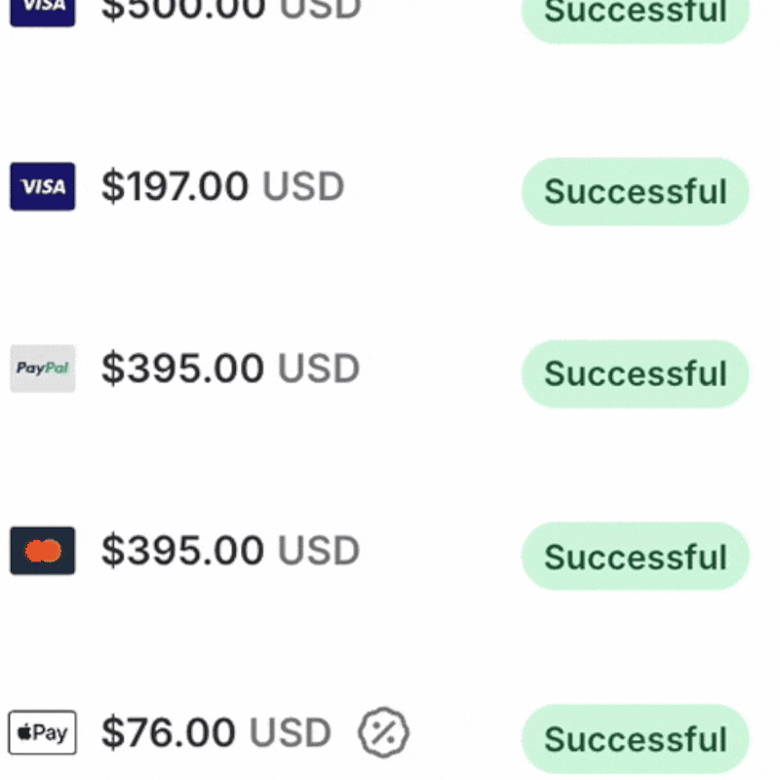Image resolution: width=780 pixels, height=780 pixels.
Task: Click the Visa icon on the $500.00 row
Action: pos(43,10)
